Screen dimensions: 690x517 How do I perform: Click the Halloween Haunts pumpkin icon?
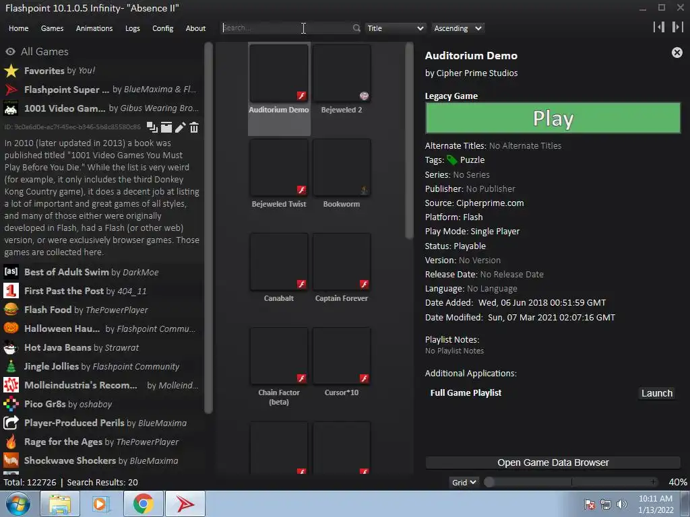(11, 329)
